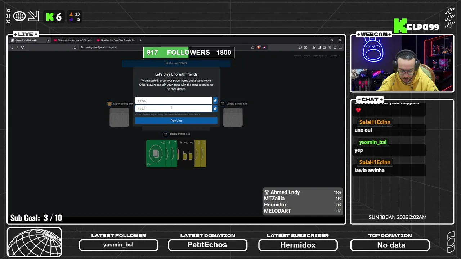
Task: Reload the buddyboardgames page
Action: 22,47
